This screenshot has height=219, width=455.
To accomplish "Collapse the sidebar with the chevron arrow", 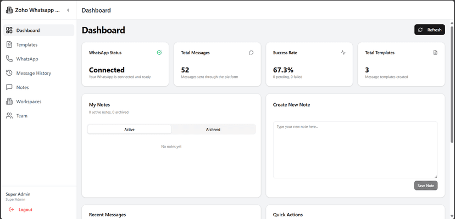I will click(68, 10).
